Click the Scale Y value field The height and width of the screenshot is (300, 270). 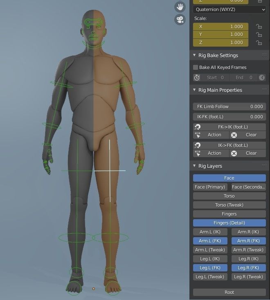[x=220, y=34]
